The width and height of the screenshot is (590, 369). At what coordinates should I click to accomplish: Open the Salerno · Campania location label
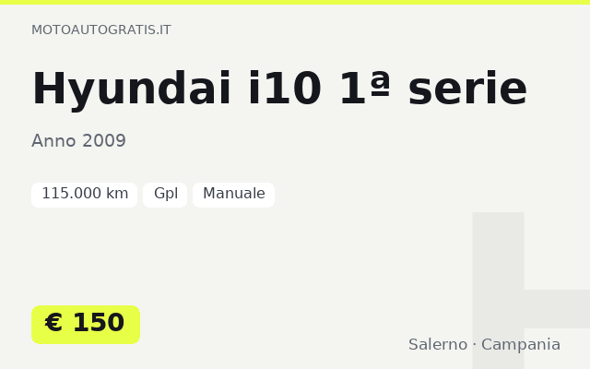point(484,344)
